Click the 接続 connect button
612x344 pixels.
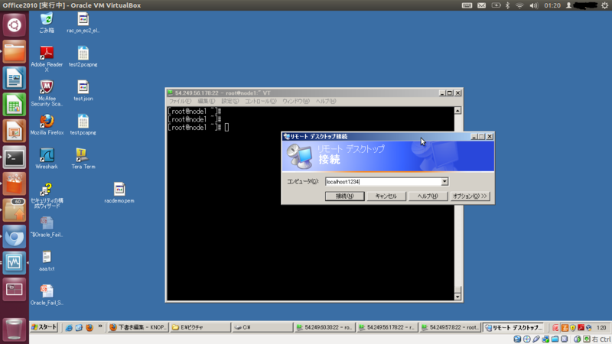click(345, 196)
